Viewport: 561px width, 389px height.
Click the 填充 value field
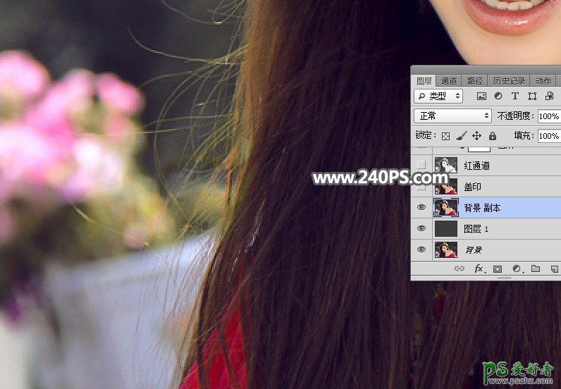(549, 136)
